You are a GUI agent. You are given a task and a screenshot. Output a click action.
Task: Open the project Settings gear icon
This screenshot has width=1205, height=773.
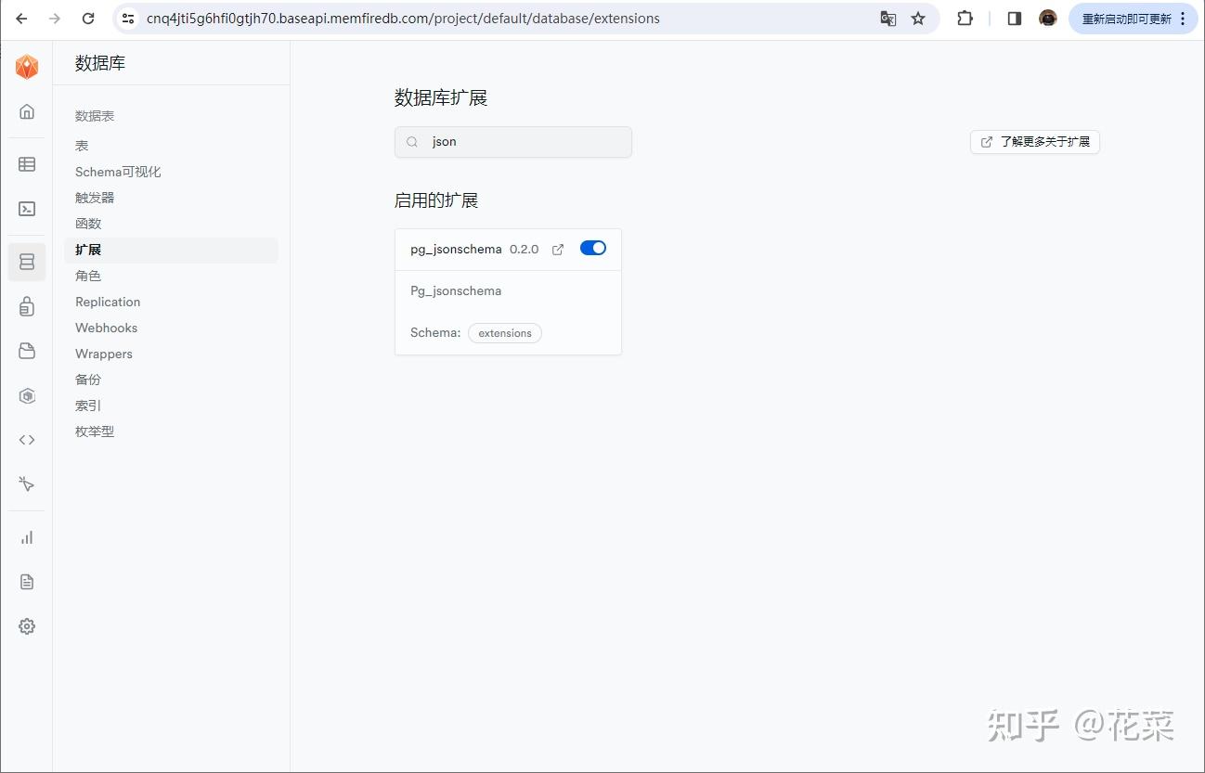[26, 625]
